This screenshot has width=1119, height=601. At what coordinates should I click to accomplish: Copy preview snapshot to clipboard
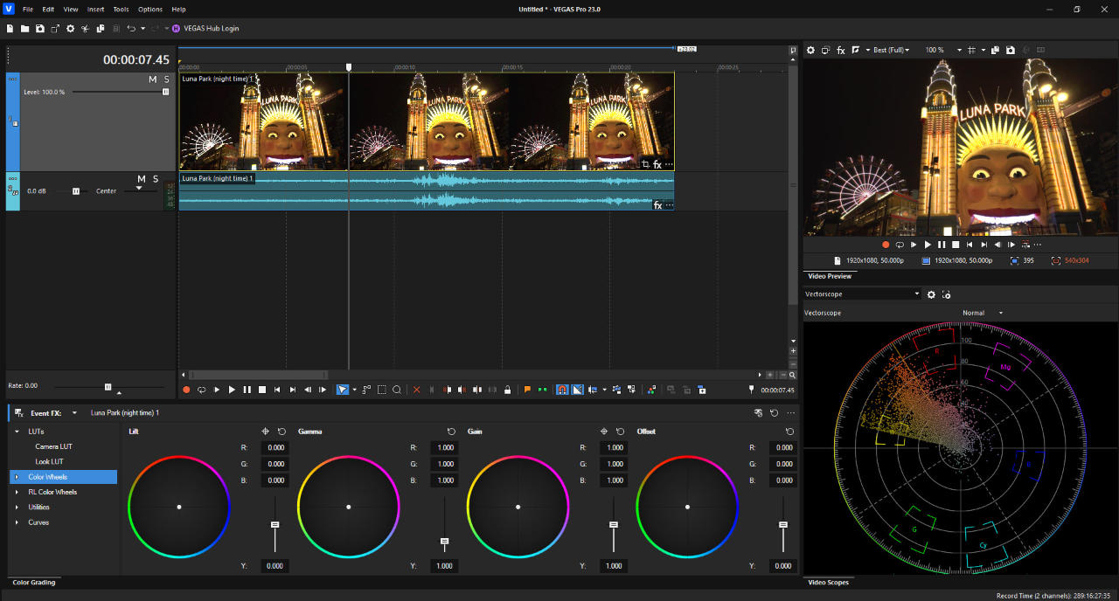995,51
